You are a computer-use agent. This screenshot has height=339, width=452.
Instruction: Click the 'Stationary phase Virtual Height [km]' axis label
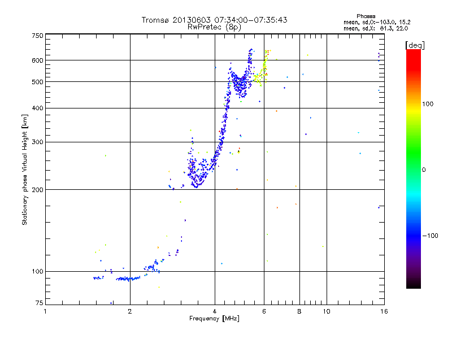(24, 169)
